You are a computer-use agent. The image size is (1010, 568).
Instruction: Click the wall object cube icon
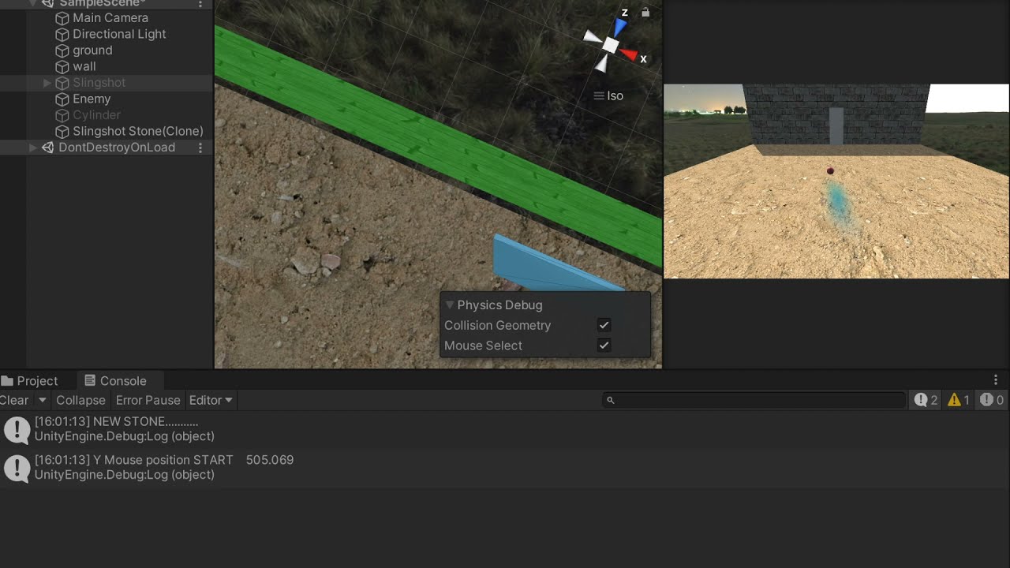(x=62, y=67)
